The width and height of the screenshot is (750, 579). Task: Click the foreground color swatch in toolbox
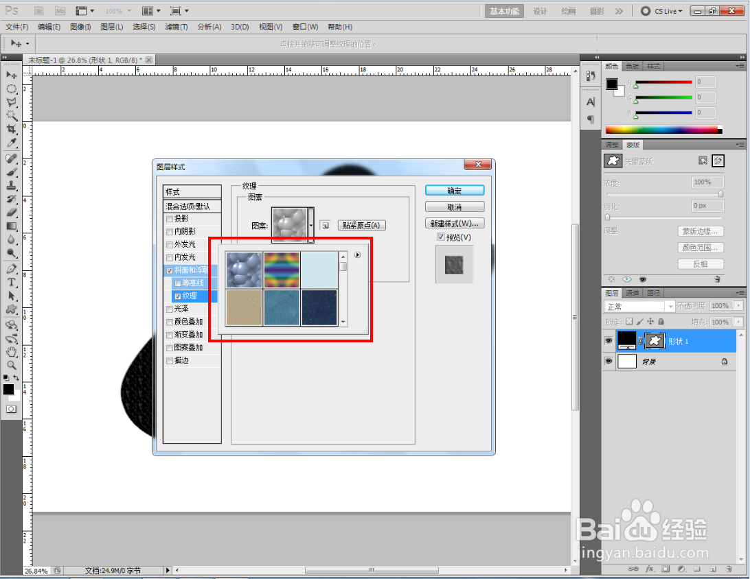tap(9, 390)
